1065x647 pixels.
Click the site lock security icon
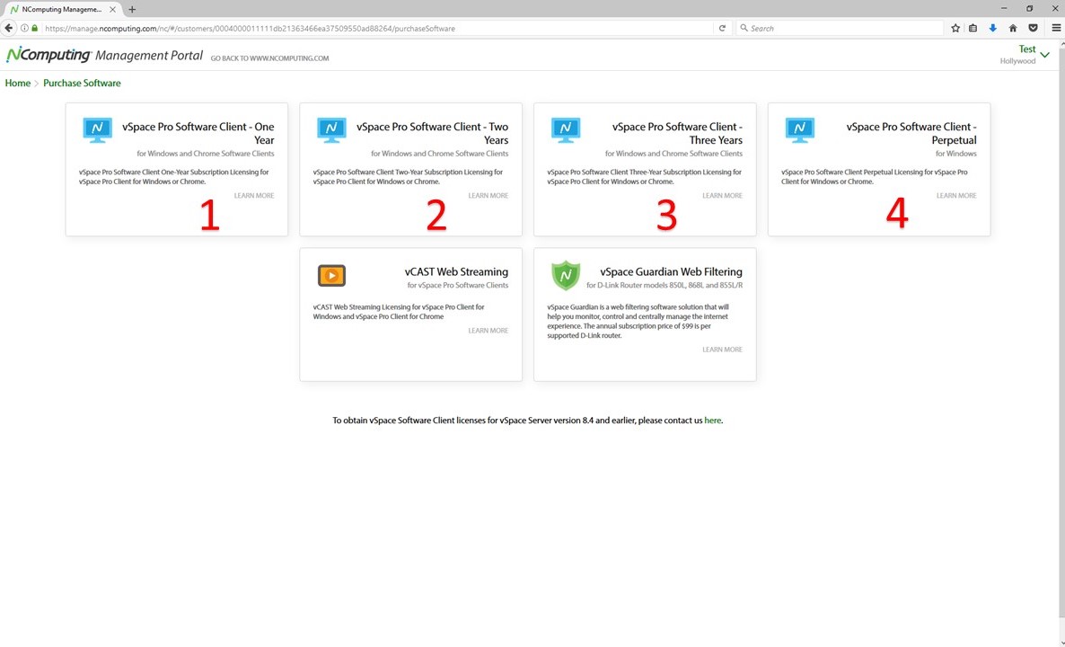coord(35,28)
